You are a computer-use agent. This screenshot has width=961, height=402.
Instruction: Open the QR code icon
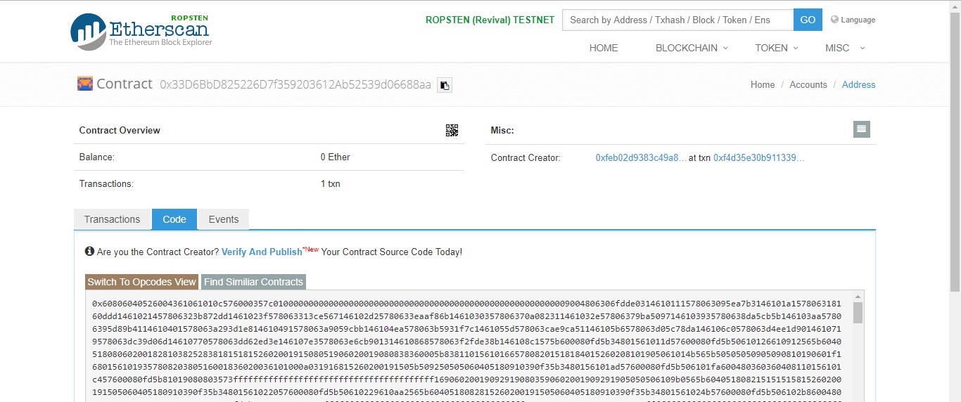tap(452, 130)
